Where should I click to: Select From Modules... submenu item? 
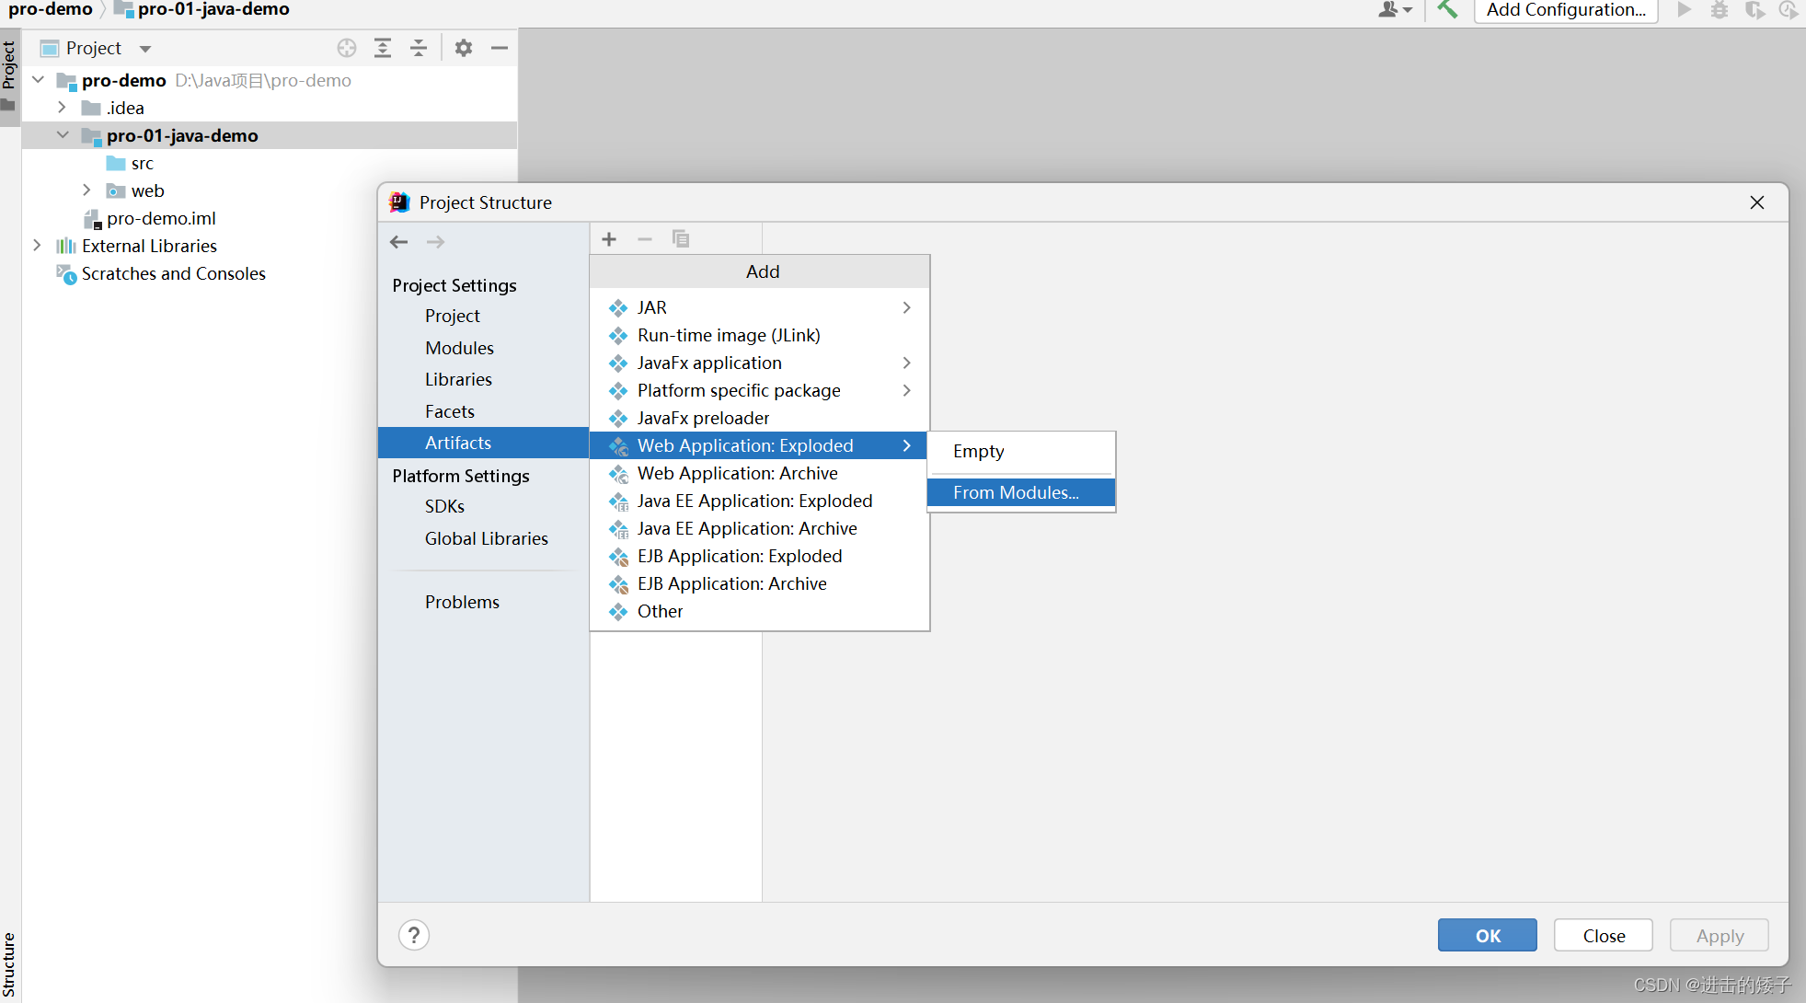click(x=1016, y=492)
